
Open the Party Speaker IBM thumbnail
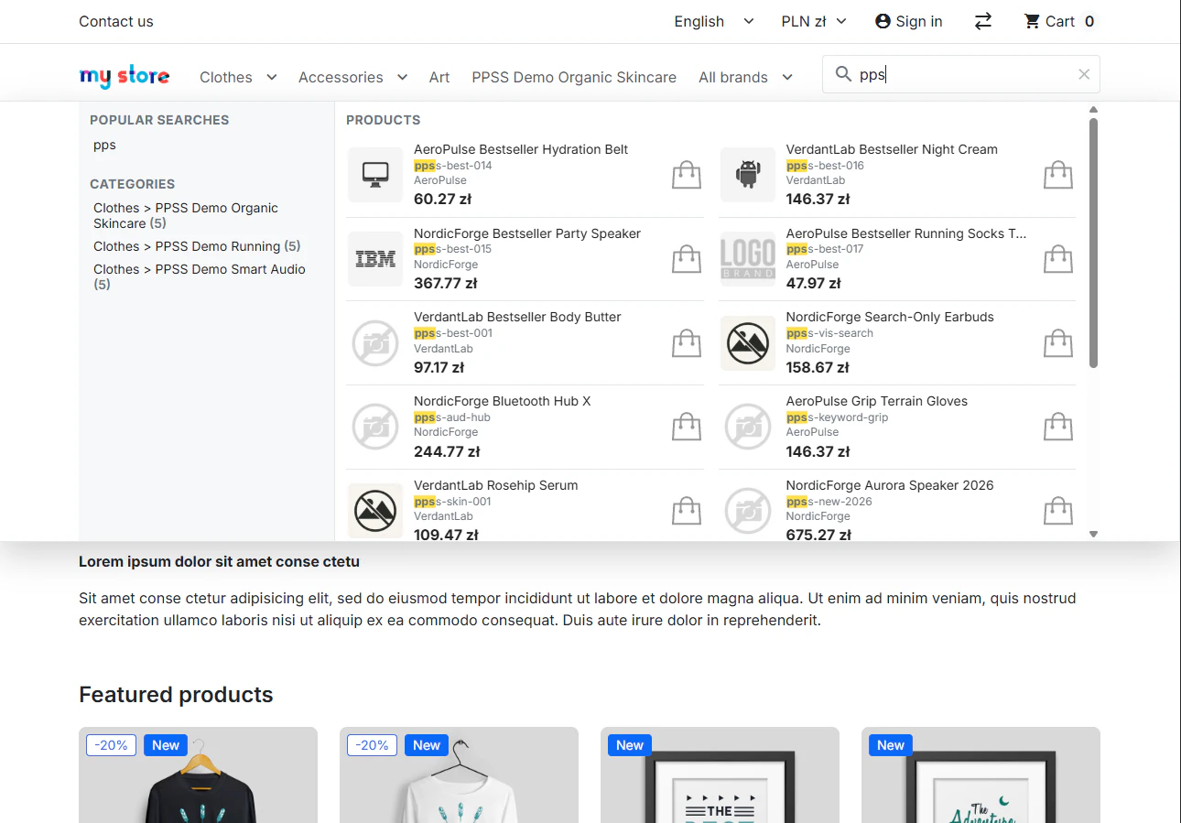point(375,259)
